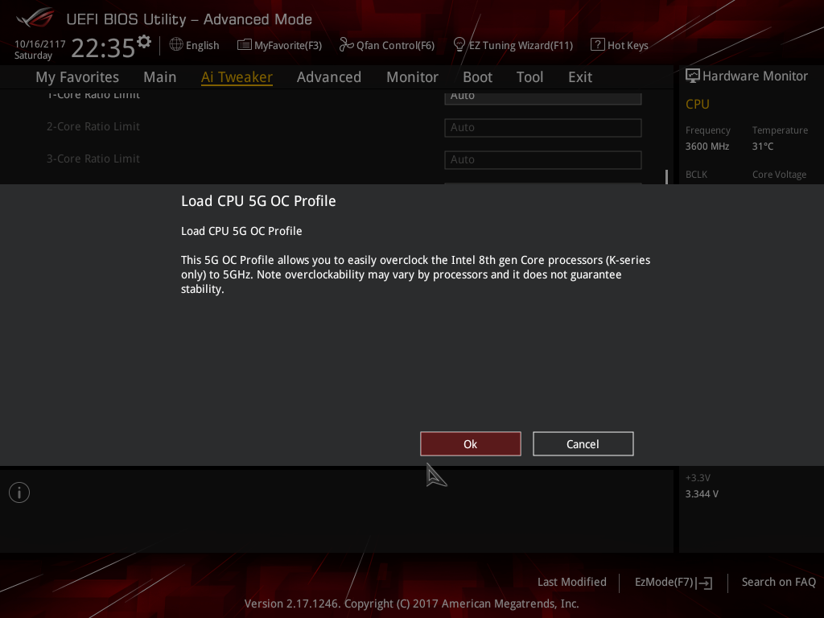Click the 1-Core Ratio Limit field
Viewport: 824px width, 618px height.
tap(543, 97)
